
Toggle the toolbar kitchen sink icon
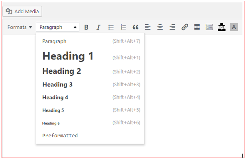pyautogui.click(x=209, y=27)
